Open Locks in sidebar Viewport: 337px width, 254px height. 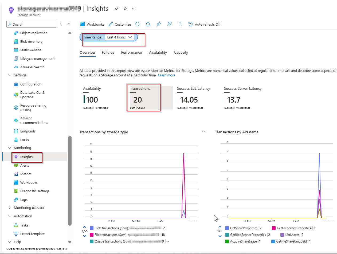coord(25,140)
